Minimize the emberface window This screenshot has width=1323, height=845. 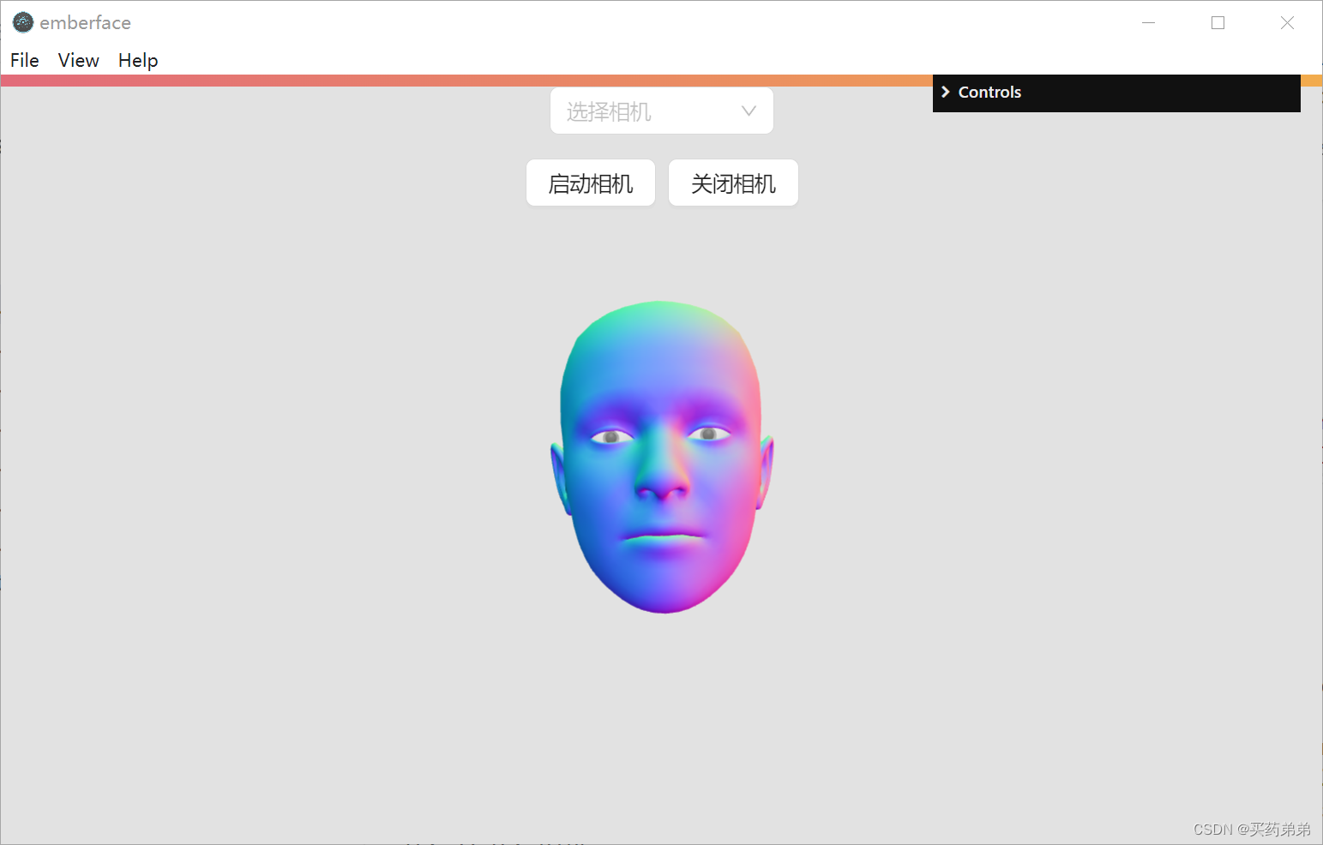pyautogui.click(x=1149, y=23)
